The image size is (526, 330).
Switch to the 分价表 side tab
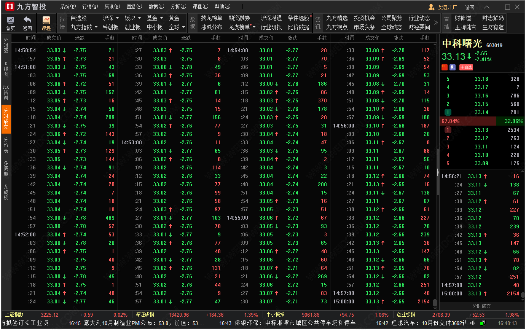(x=6, y=145)
